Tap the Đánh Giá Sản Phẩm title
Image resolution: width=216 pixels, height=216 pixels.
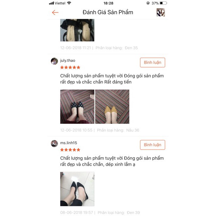(x=108, y=12)
